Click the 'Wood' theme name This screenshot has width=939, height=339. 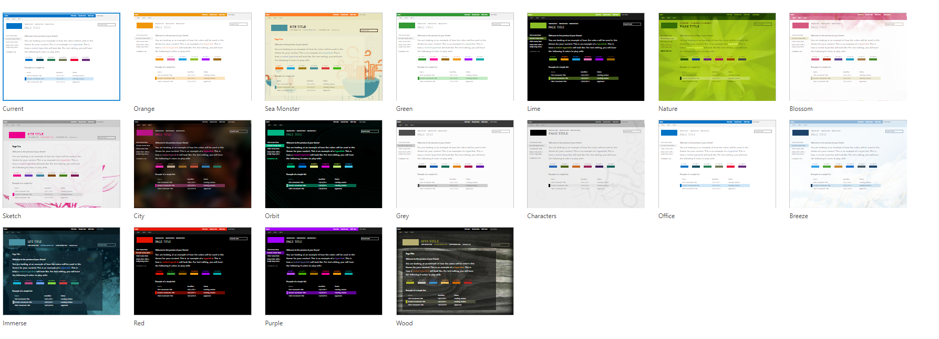[405, 323]
